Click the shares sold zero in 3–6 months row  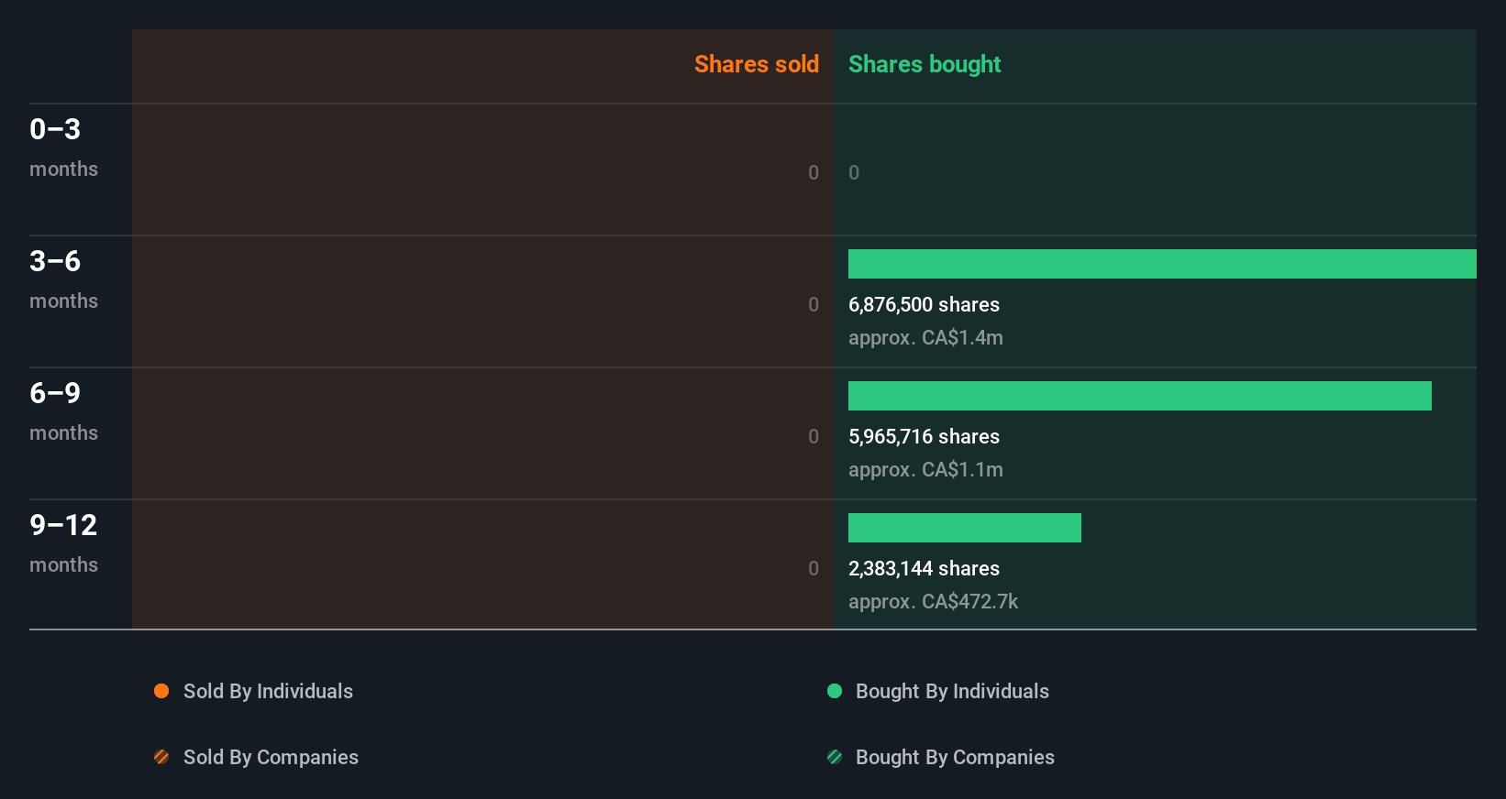tap(814, 304)
